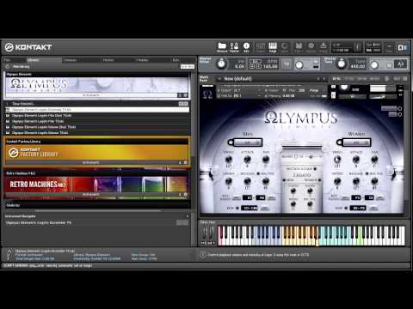Open the Master editor panel icon
The width and height of the screenshot is (413, 309).
coord(234,47)
